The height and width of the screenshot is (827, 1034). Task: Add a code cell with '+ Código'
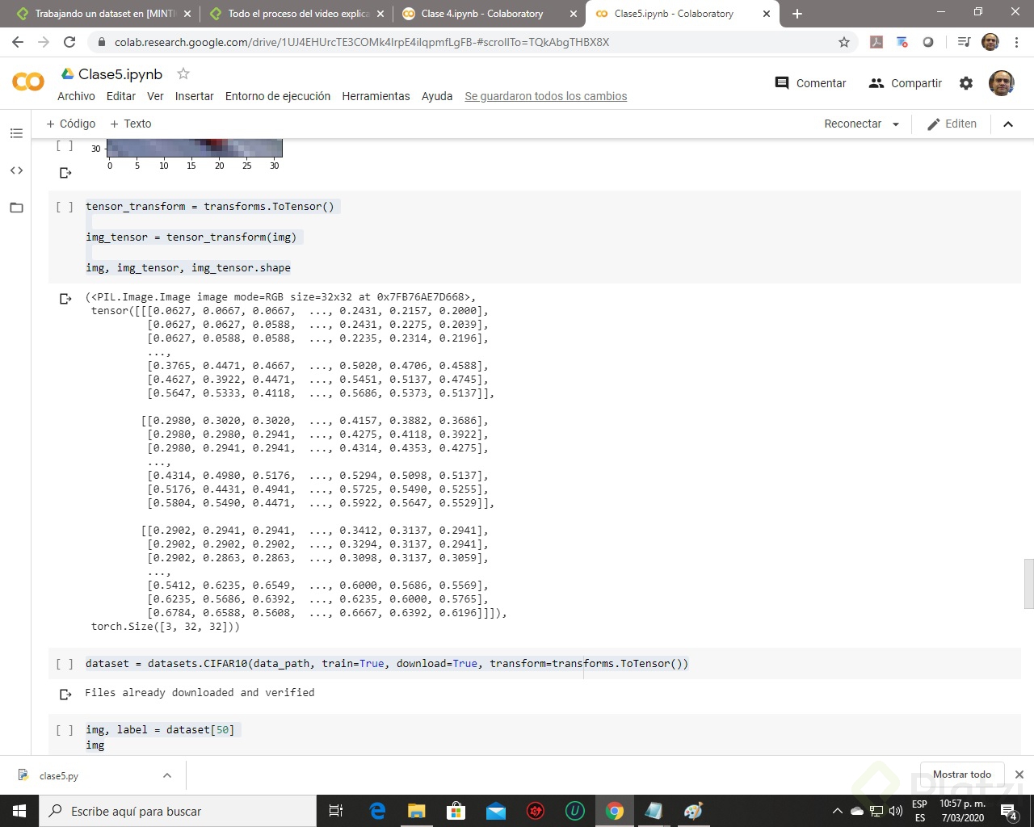click(x=70, y=124)
